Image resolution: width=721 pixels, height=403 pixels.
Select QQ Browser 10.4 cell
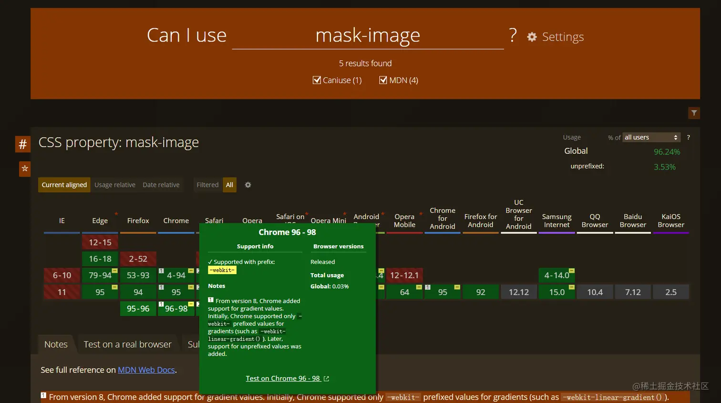tap(595, 292)
